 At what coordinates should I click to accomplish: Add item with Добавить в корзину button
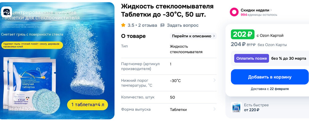pyautogui.click(x=270, y=77)
